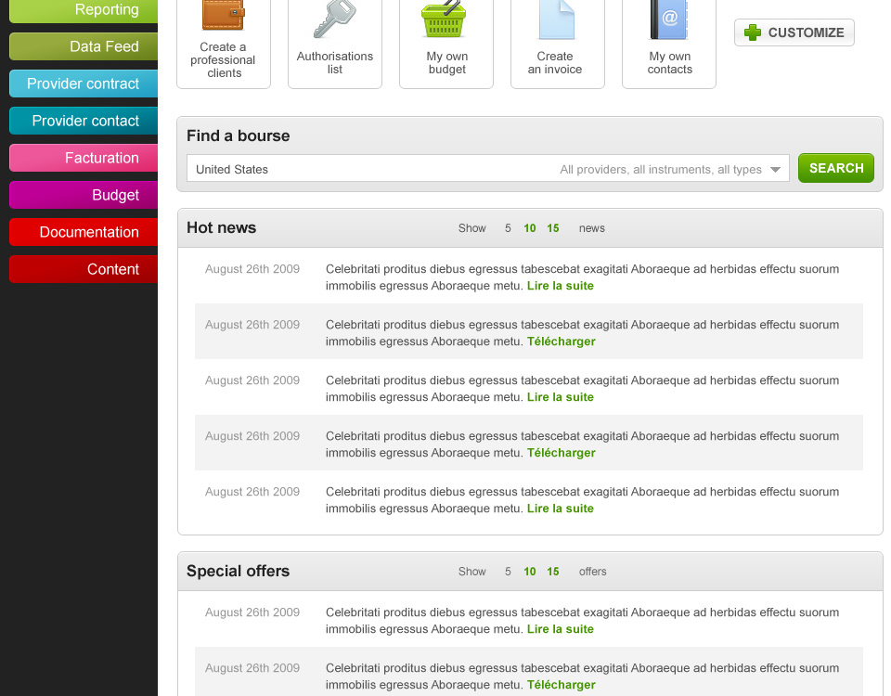Screen dimensions: 891x696
Task: Select Provider contract in sidebar
Action: tap(84, 84)
